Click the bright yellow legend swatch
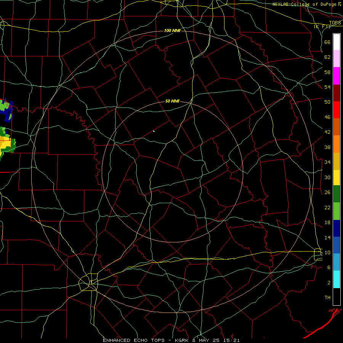This screenshot has height=343, width=343. pyautogui.click(x=337, y=177)
